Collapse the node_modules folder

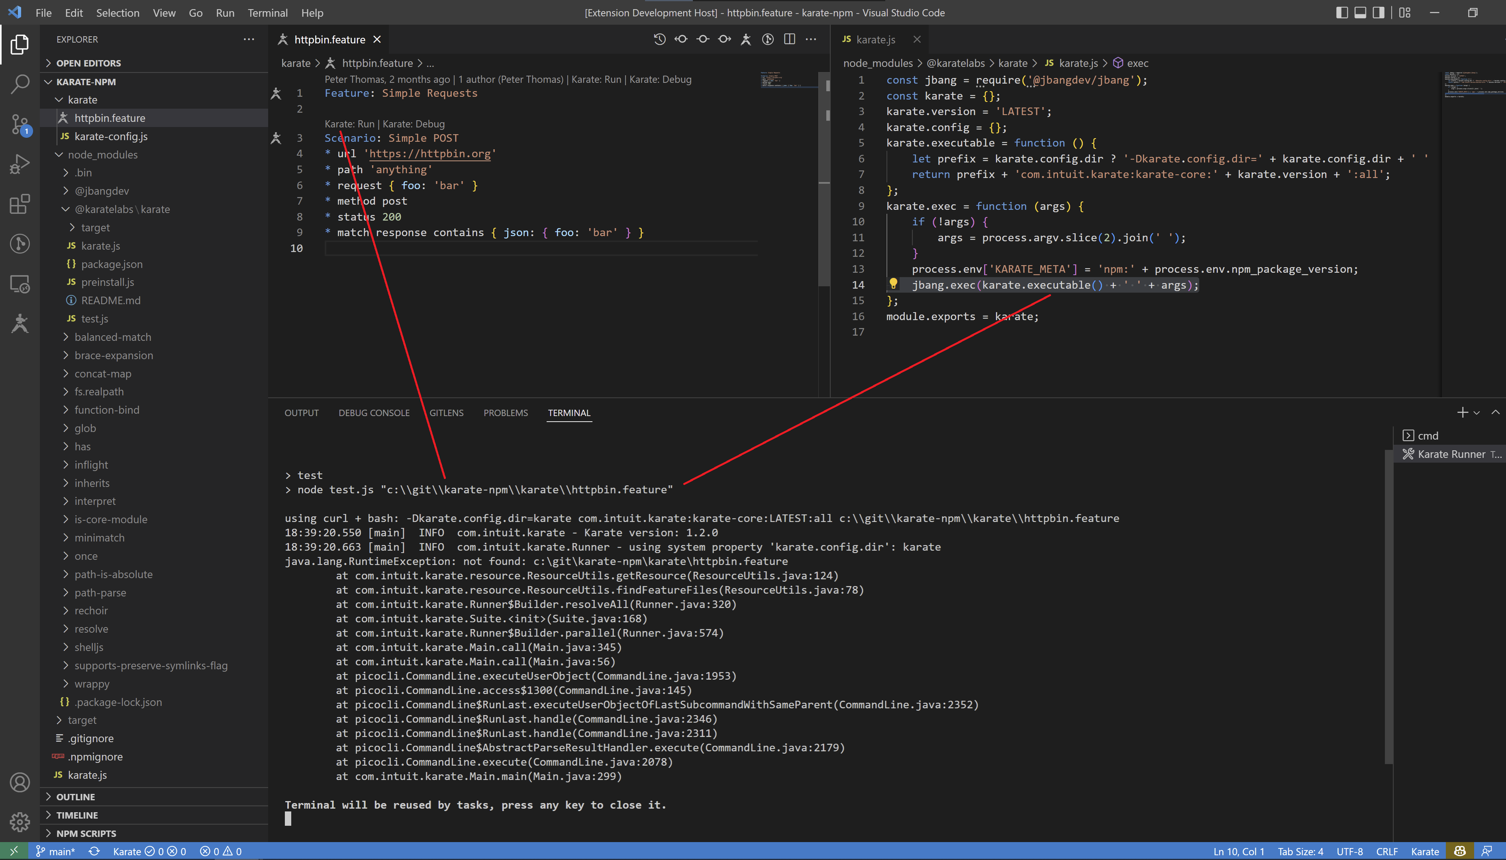point(104,154)
